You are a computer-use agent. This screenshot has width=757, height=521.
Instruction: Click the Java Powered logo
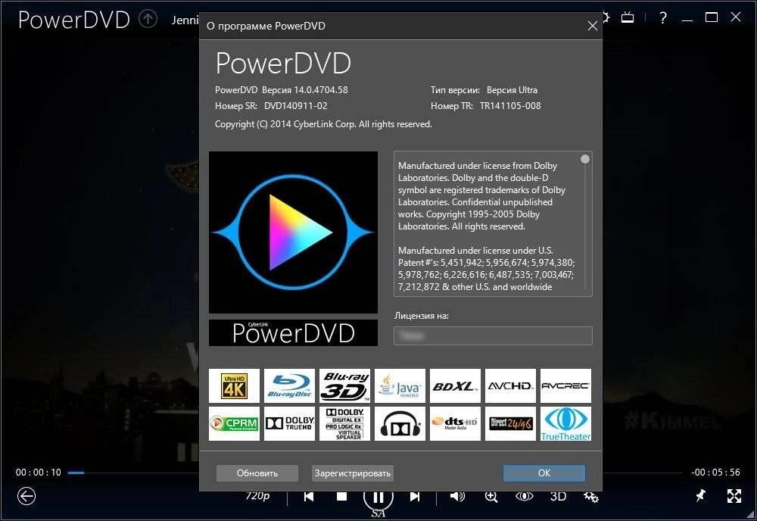point(400,385)
